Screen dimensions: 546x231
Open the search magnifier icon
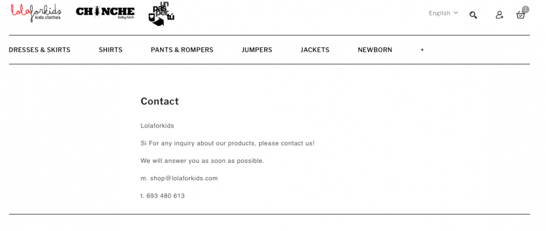click(473, 15)
